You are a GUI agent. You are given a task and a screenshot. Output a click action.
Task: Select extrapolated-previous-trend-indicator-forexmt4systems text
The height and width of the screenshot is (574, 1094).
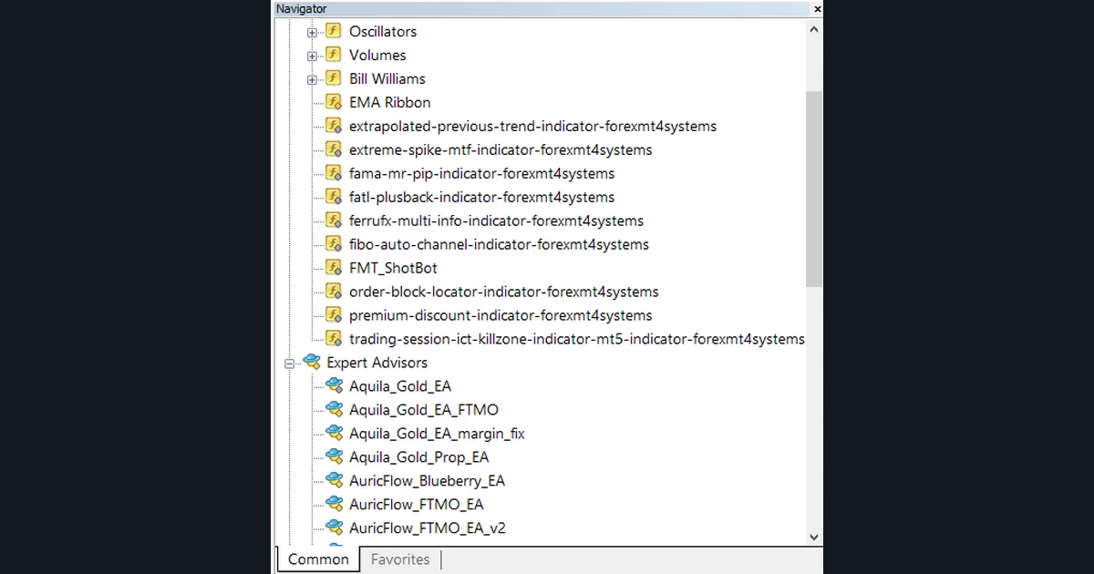[532, 126]
